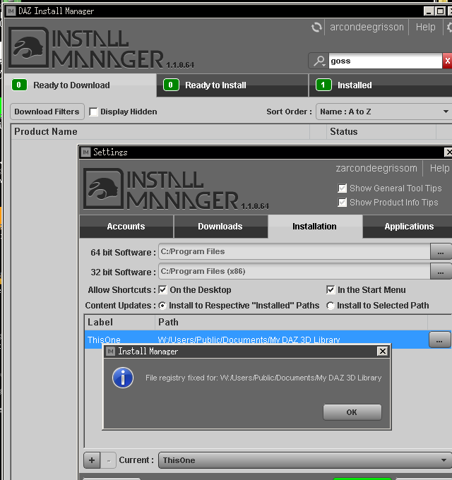This screenshot has width=452, height=480.
Task: Click the IM icon in the DAZ Install Manager title bar
Action: pyautogui.click(x=11, y=11)
